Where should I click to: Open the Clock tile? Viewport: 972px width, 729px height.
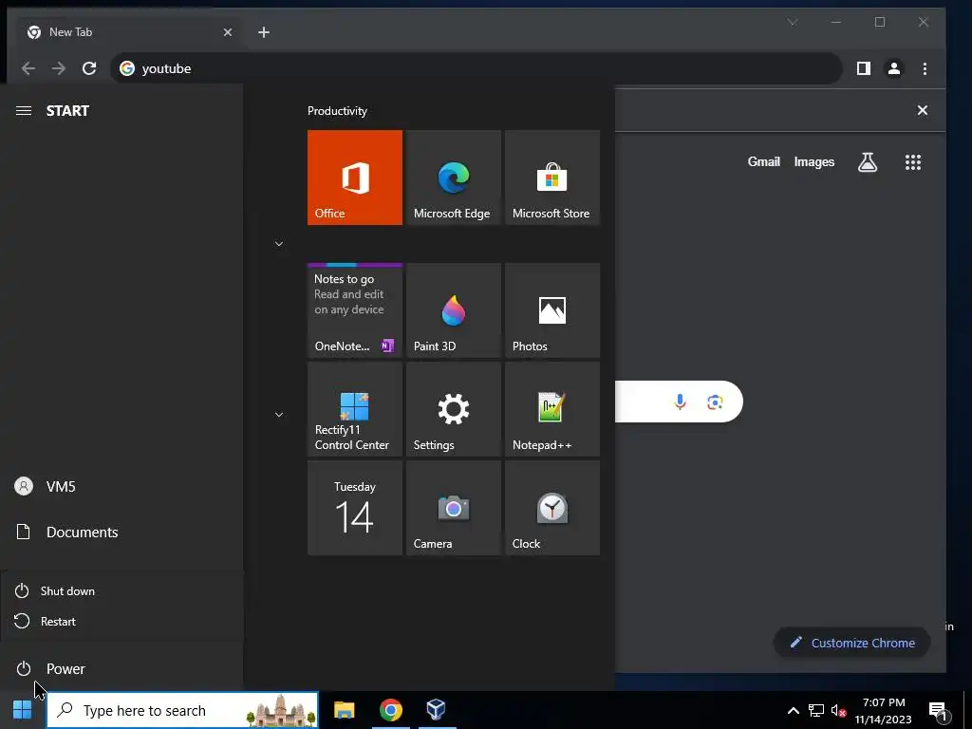[552, 508]
